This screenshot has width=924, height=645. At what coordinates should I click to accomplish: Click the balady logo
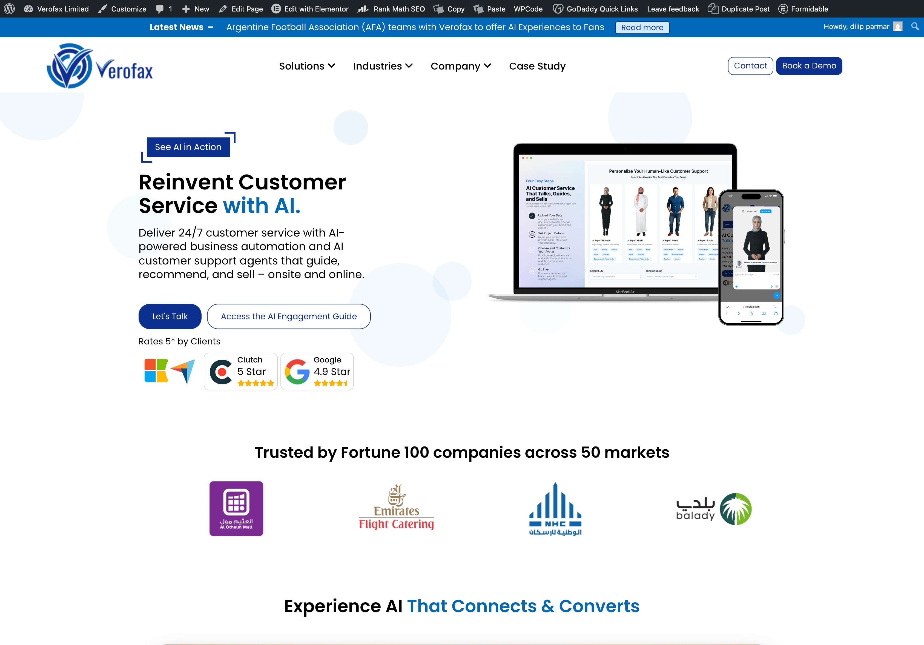[714, 509]
